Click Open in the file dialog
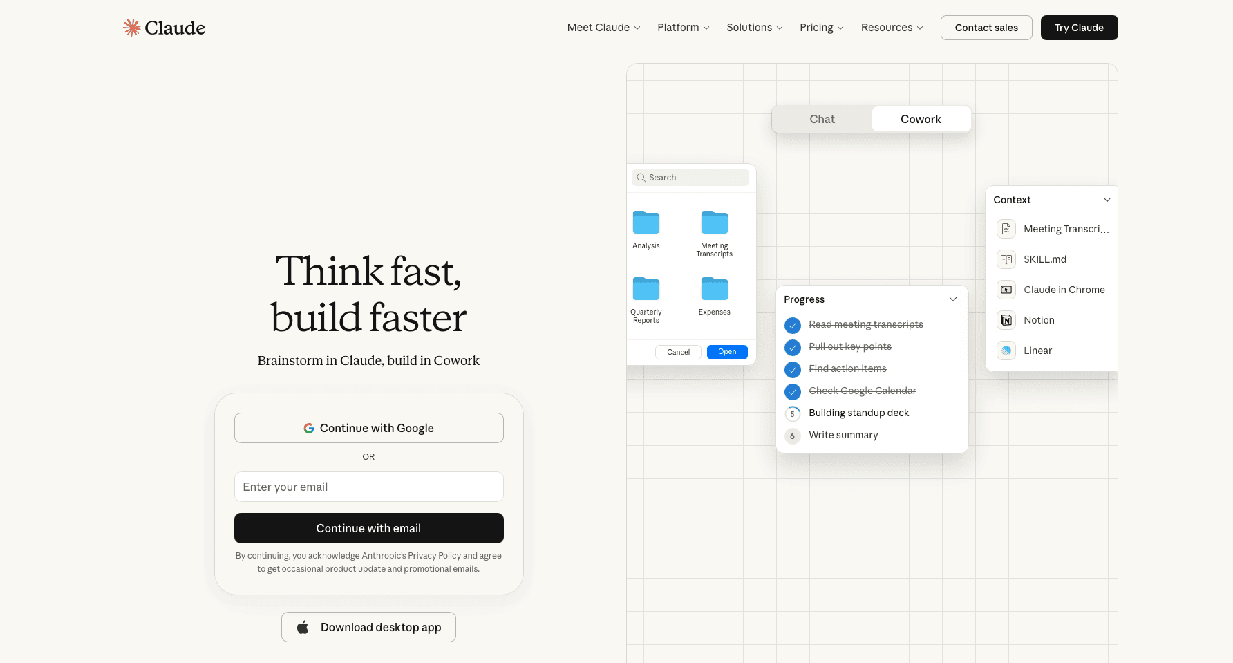Screen dimensions: 1233x663 click(727, 352)
